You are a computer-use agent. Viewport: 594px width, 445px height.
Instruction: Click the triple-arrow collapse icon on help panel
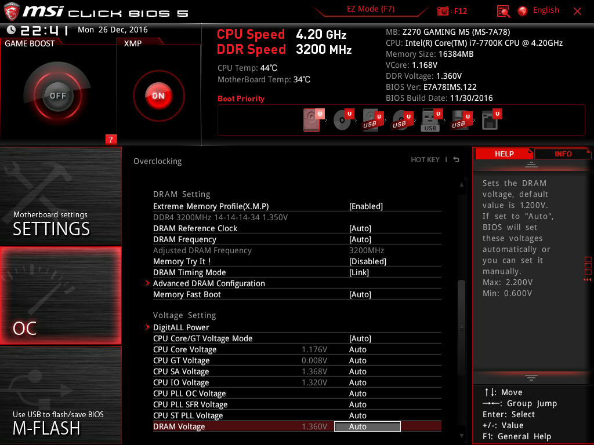(x=587, y=280)
